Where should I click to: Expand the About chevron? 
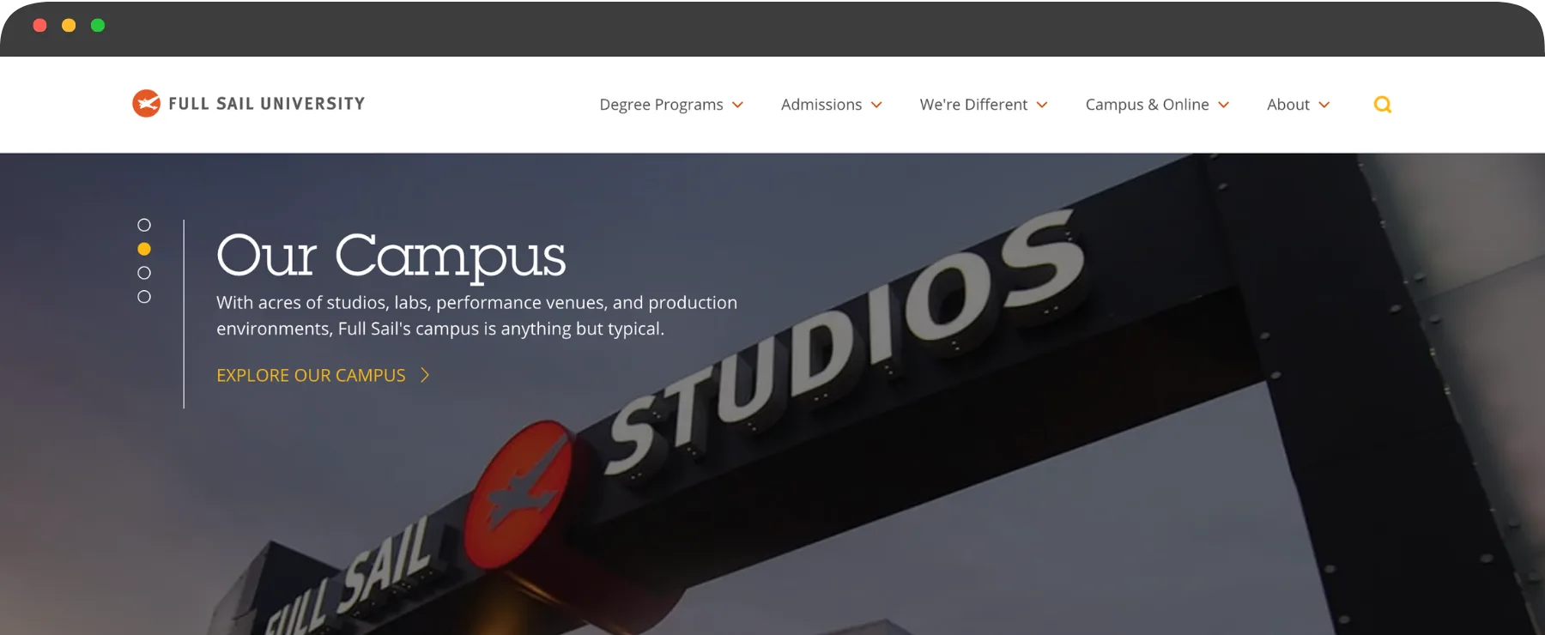coord(1324,105)
